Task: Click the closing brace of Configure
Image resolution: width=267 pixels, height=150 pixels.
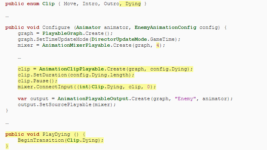Action: click(7, 110)
